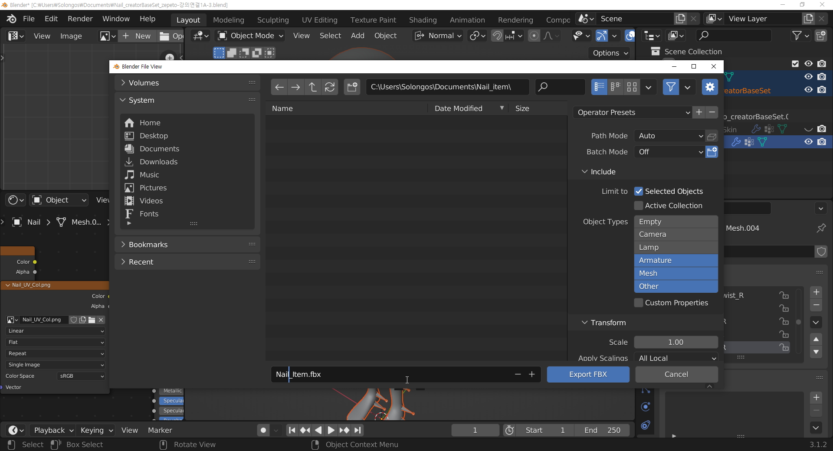Unlink the Nail_UV_Col.png image
Viewport: 833px width, 451px height.
point(101,320)
